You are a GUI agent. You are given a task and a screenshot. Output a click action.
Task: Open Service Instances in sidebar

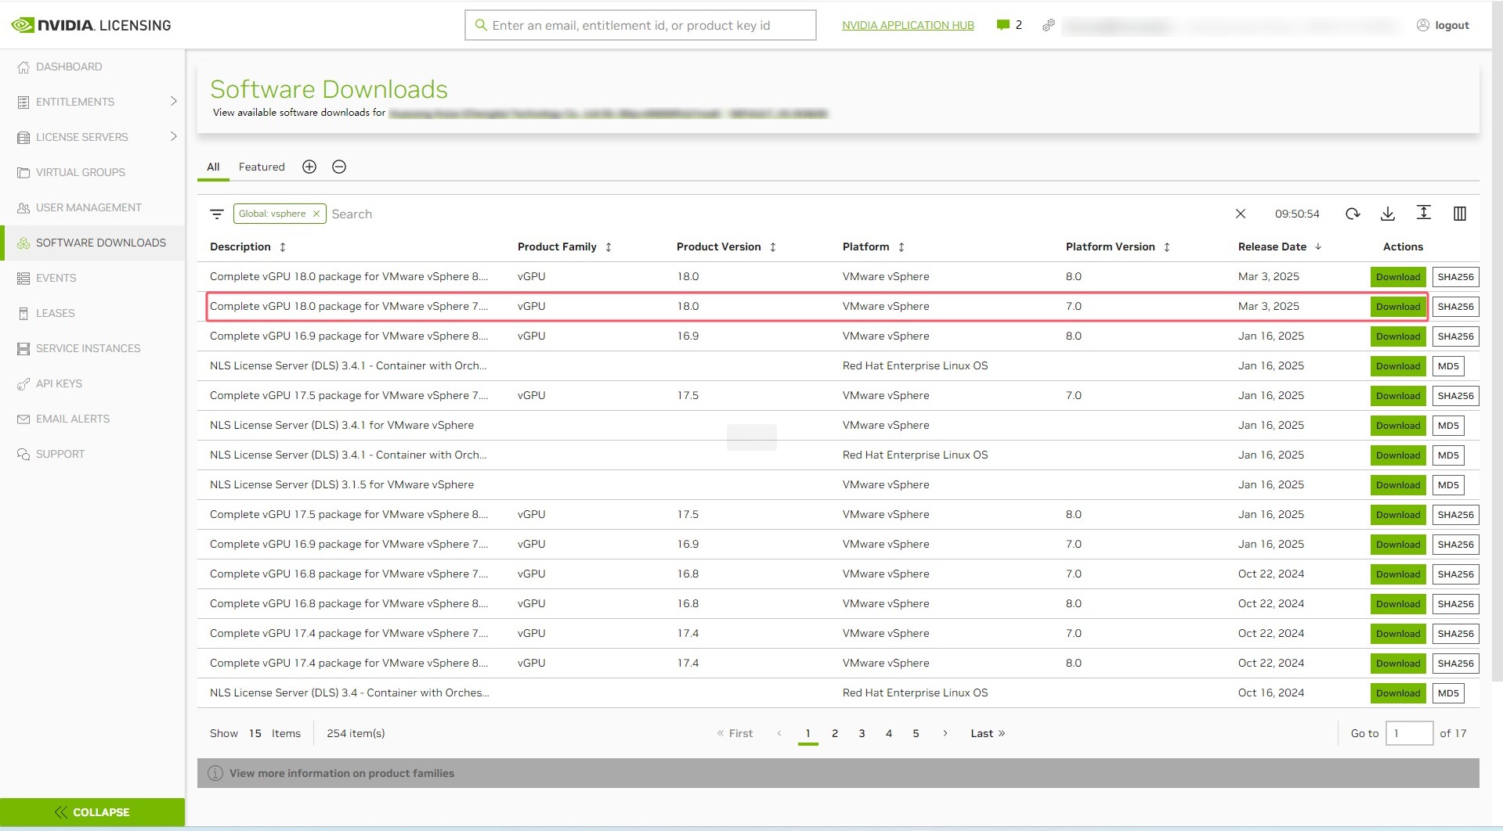coord(88,348)
